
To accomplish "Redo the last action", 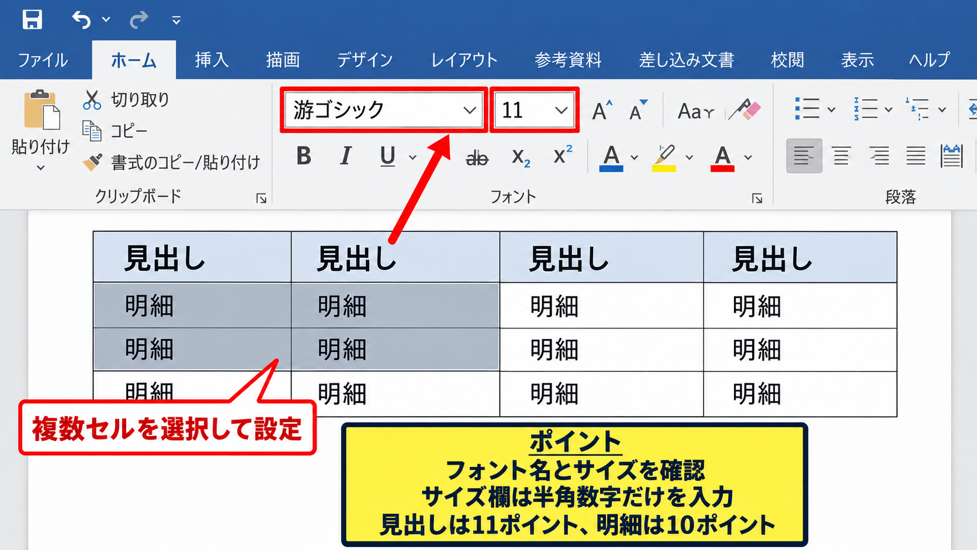I will pos(139,20).
